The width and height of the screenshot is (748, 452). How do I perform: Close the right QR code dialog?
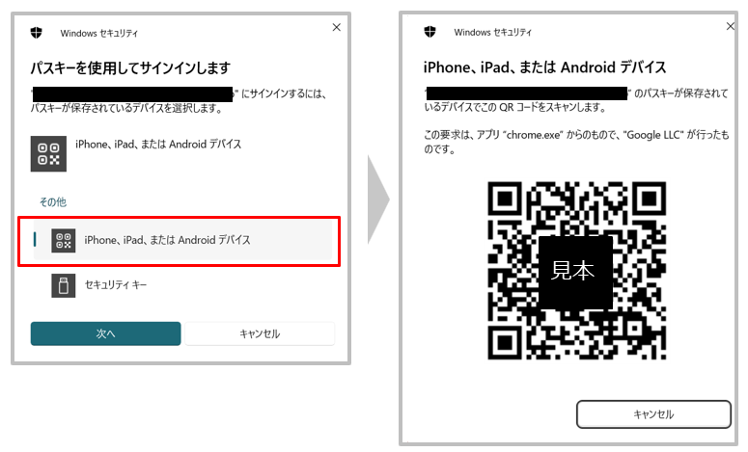731,26
